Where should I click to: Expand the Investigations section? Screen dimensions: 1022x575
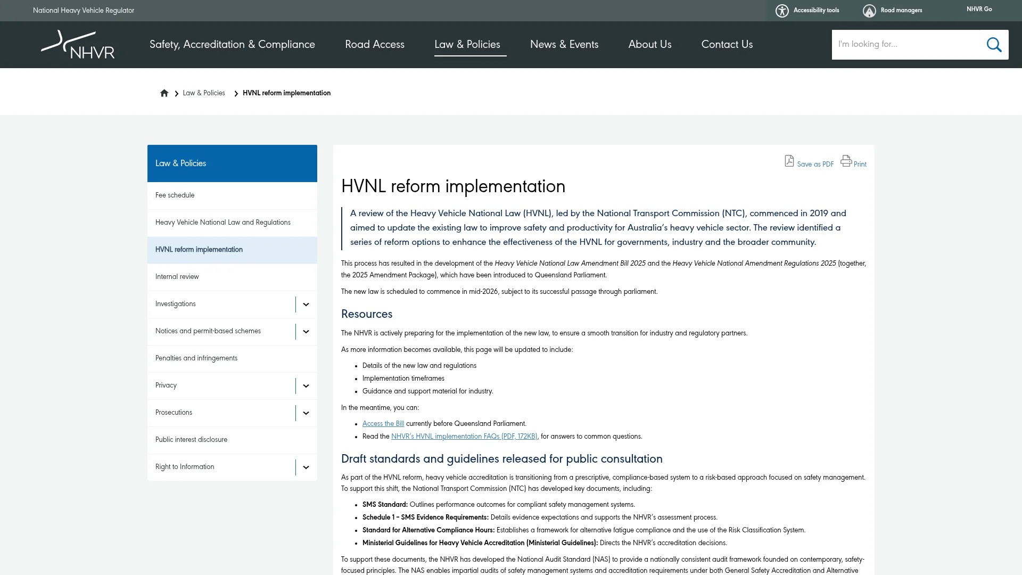coord(305,304)
